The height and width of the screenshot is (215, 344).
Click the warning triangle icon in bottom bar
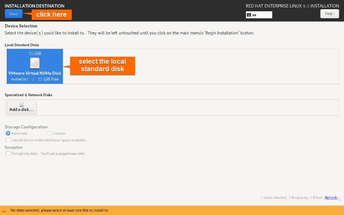[4, 210]
